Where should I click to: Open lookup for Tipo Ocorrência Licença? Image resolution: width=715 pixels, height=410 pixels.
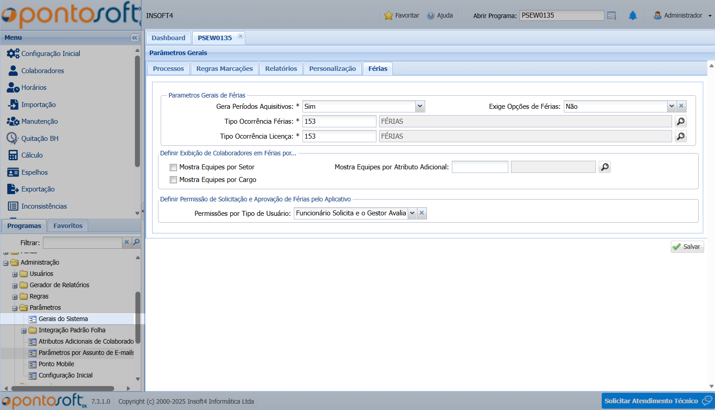tap(681, 136)
